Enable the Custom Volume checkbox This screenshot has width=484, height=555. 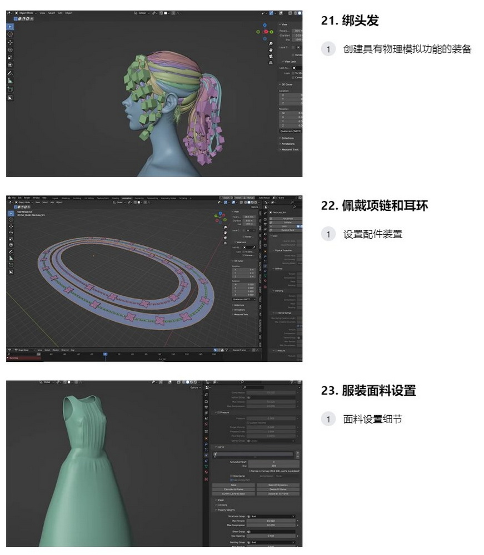pos(248,422)
